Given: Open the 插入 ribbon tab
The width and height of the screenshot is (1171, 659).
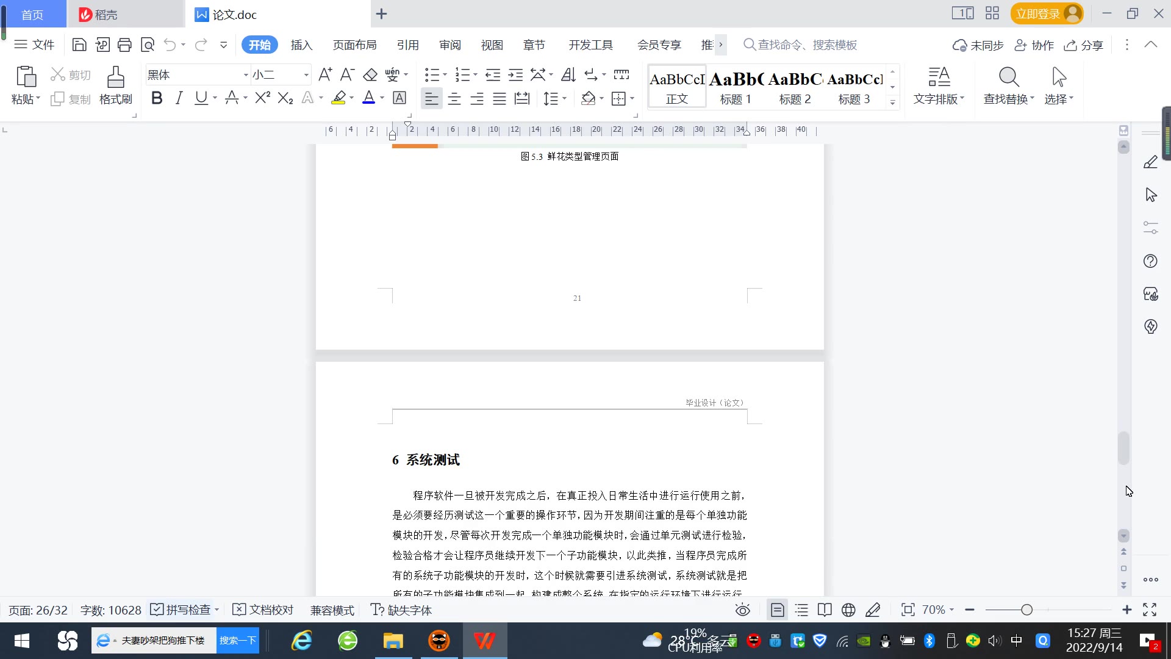Looking at the screenshot, I should click(301, 45).
